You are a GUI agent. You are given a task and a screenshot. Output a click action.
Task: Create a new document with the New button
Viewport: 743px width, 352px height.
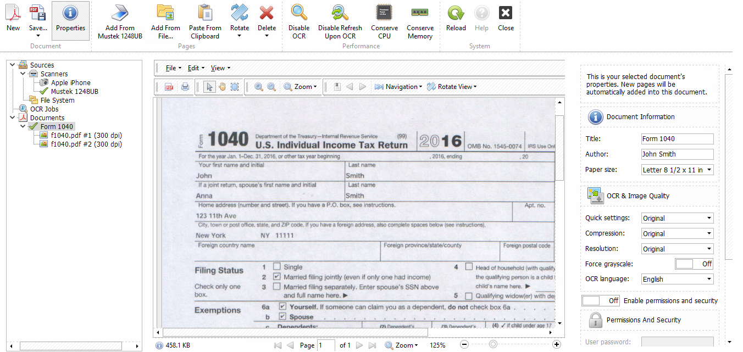point(13,20)
